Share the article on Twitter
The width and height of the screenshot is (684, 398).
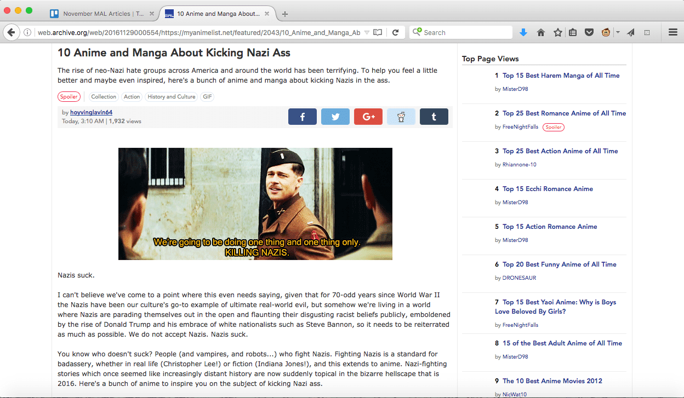click(335, 117)
